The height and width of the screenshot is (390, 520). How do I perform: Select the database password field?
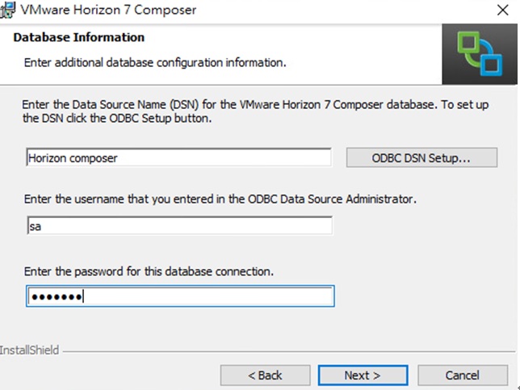tap(179, 297)
